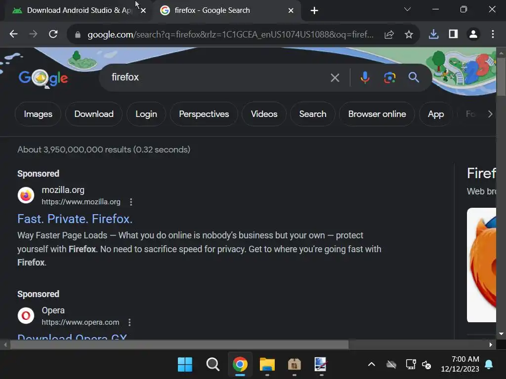506x379 pixels.
Task: Click the muted volume tray icon
Action: (x=426, y=365)
